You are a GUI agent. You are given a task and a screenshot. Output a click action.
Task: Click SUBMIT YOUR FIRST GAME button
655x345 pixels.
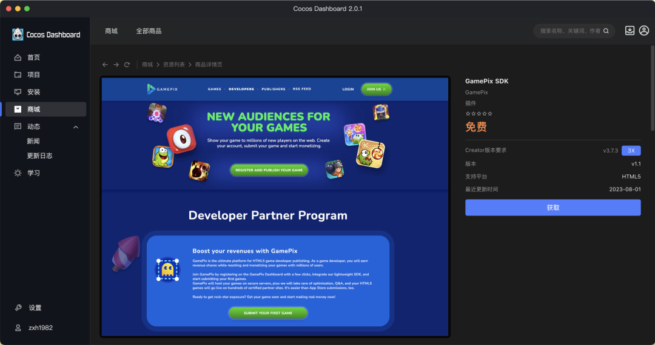pos(268,313)
